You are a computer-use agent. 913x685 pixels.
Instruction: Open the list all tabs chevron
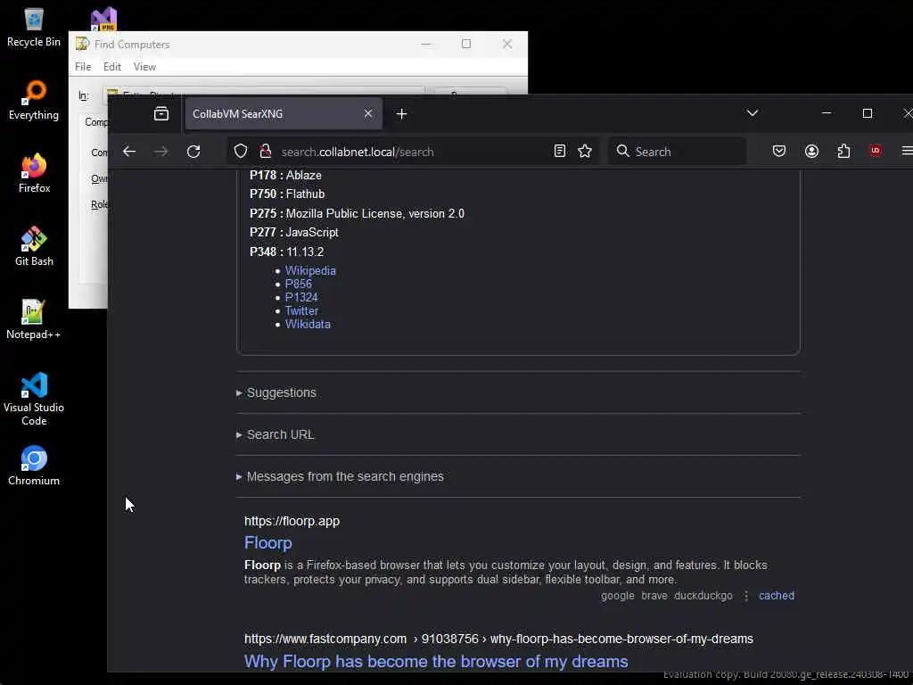coord(753,113)
